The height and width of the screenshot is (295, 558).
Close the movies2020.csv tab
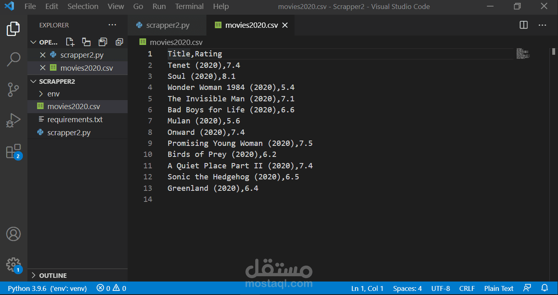click(x=285, y=25)
